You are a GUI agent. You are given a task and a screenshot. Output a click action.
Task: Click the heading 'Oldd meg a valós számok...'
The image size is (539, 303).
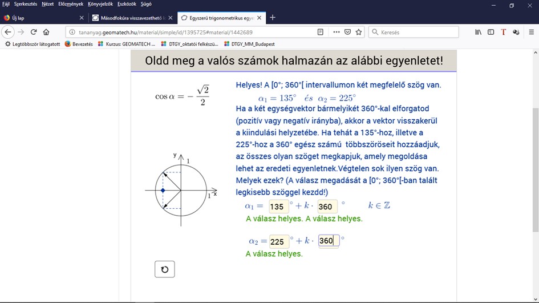(294, 60)
